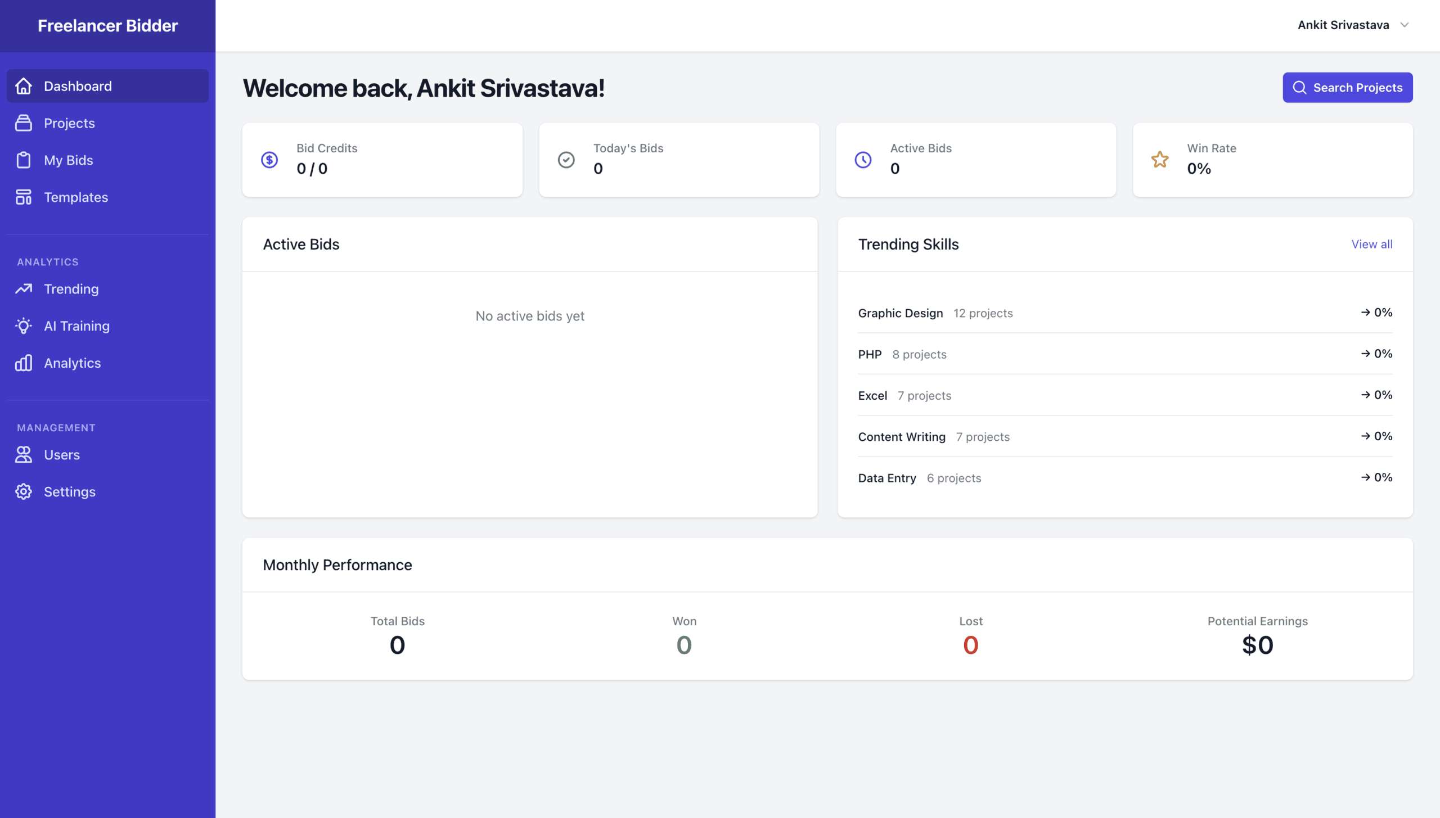Image resolution: width=1440 pixels, height=818 pixels.
Task: Click the Users people icon
Action: click(x=24, y=455)
